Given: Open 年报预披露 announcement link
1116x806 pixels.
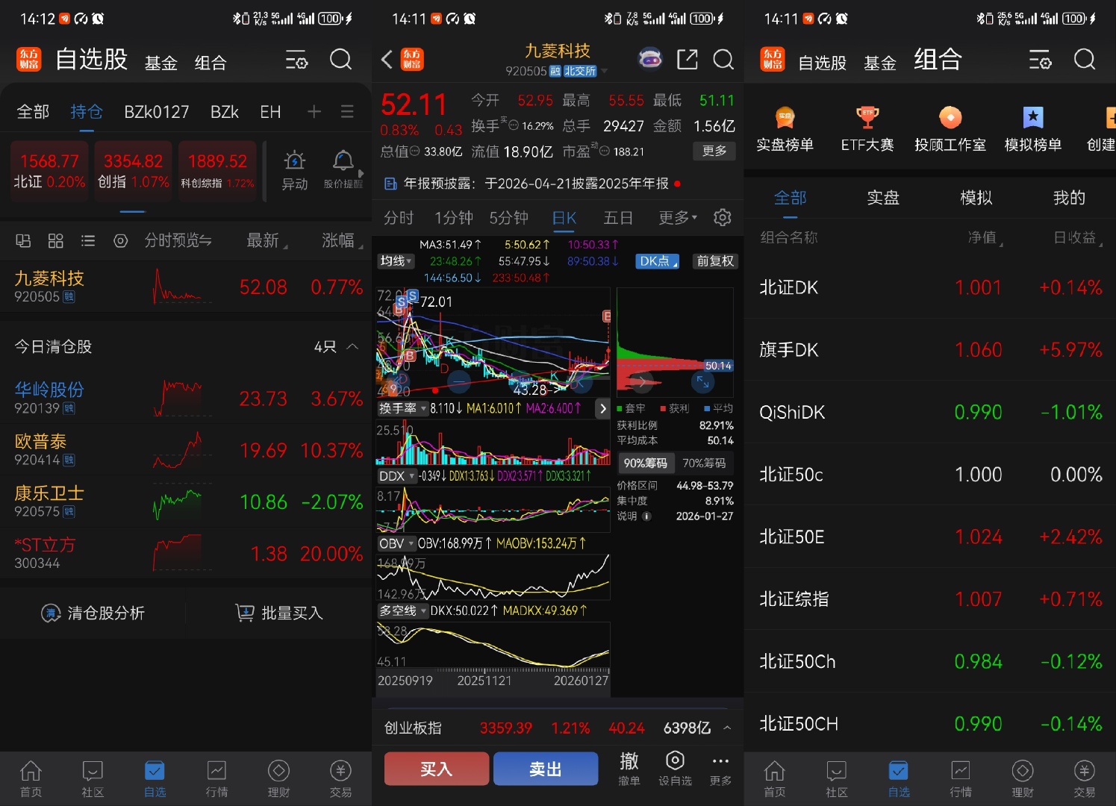Looking at the screenshot, I should click(532, 184).
